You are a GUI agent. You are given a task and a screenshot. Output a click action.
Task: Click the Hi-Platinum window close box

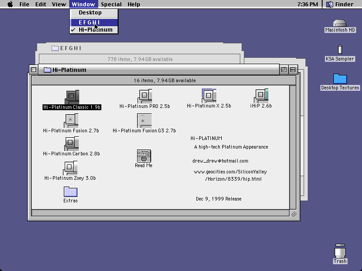coord(33,70)
